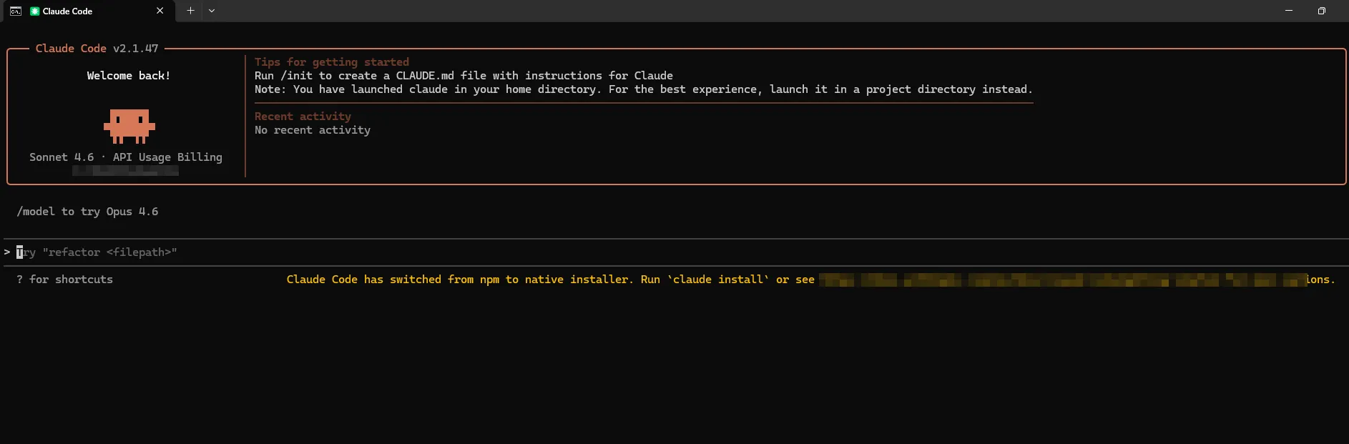Click the "/model to try Opus 4.6" tip
The image size is (1349, 444).
(x=87, y=212)
